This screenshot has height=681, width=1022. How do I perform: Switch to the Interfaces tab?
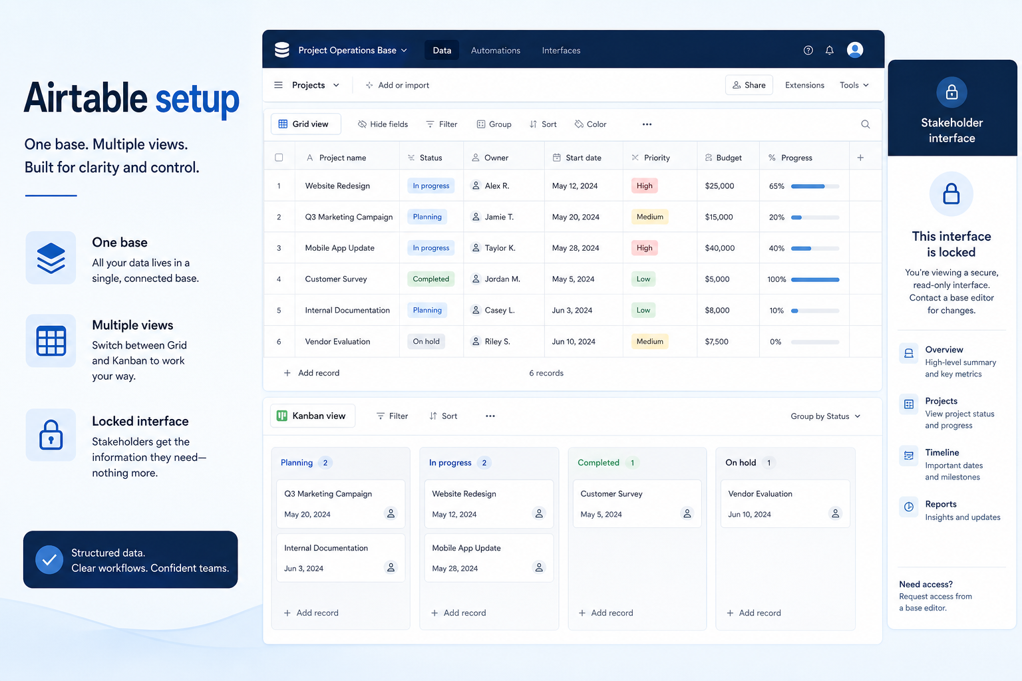click(x=561, y=51)
